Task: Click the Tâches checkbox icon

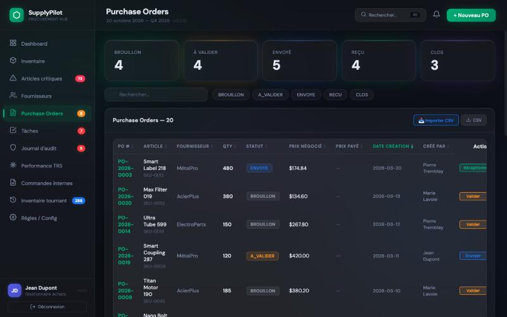Action: (13, 131)
